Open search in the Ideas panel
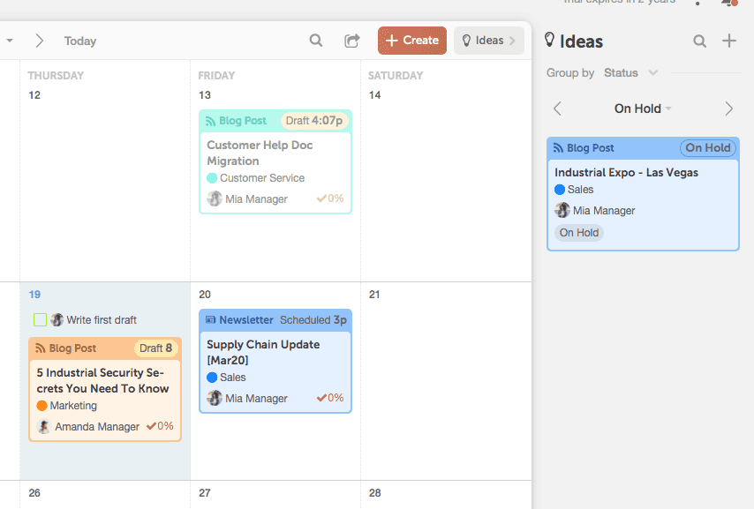This screenshot has height=509, width=754. (x=700, y=41)
